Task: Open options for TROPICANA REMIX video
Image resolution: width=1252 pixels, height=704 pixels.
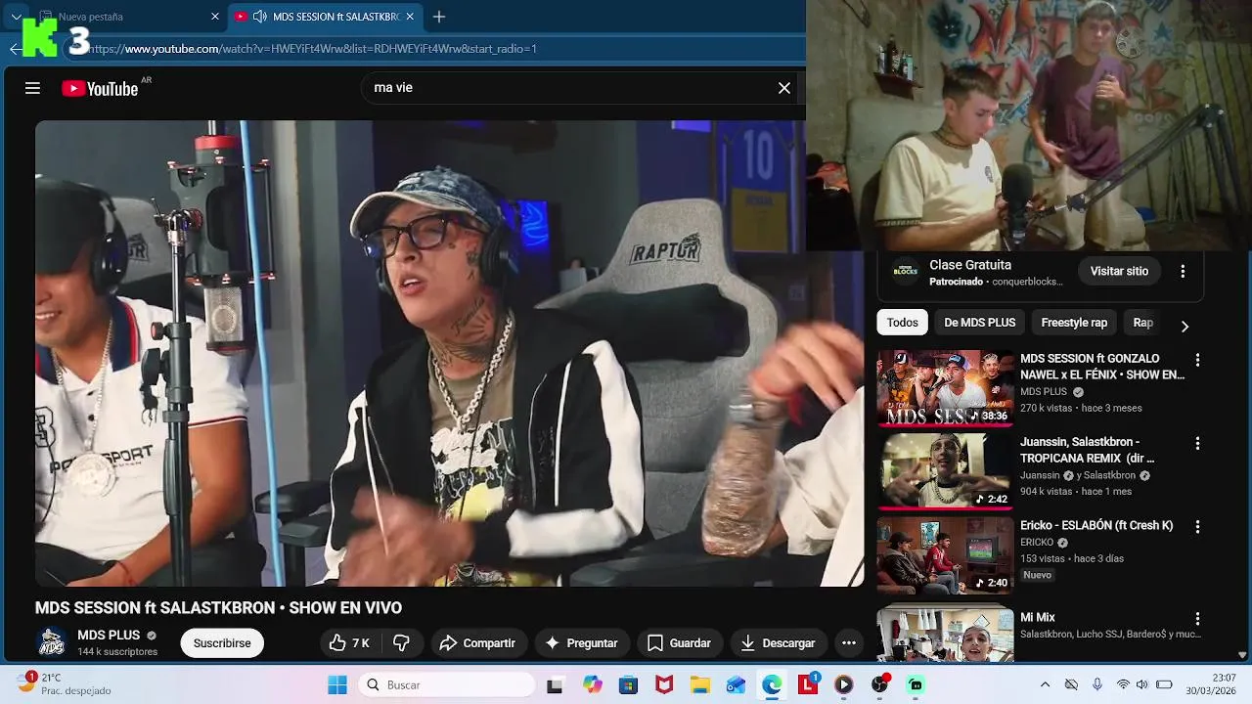Action: pyautogui.click(x=1197, y=443)
